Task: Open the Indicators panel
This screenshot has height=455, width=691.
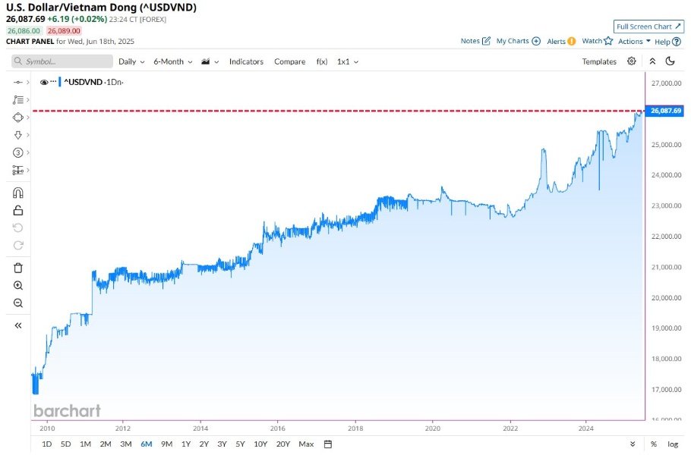Action: pyautogui.click(x=246, y=61)
